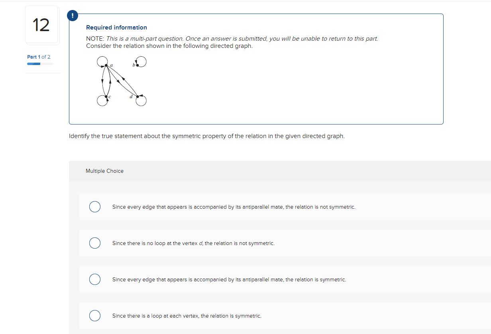Click the loop arrow at vertex c
Screen dimensions: 491x334
click(102, 101)
